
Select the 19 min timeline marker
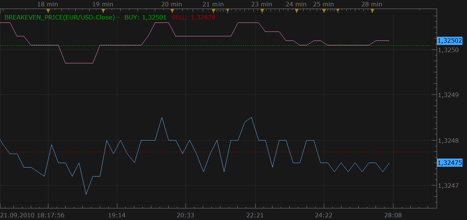(x=103, y=11)
